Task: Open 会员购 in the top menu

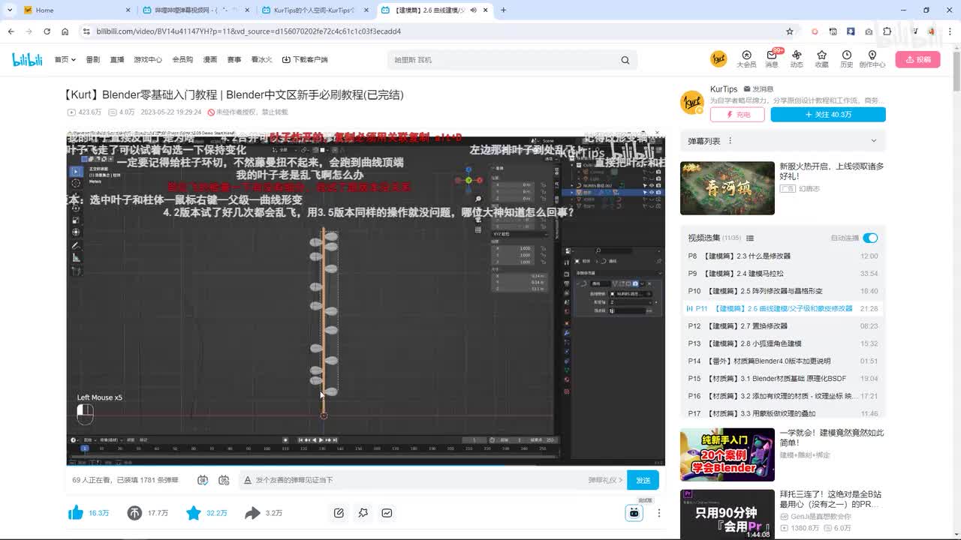Action: coord(182,59)
